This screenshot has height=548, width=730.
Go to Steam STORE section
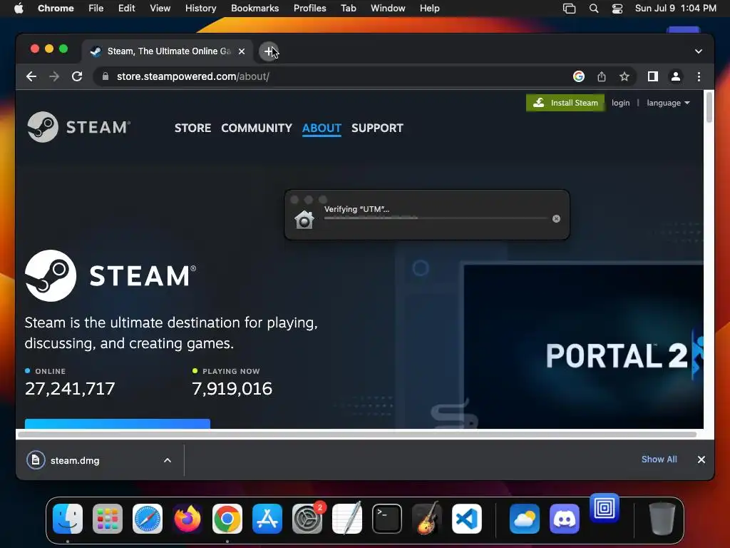192,128
